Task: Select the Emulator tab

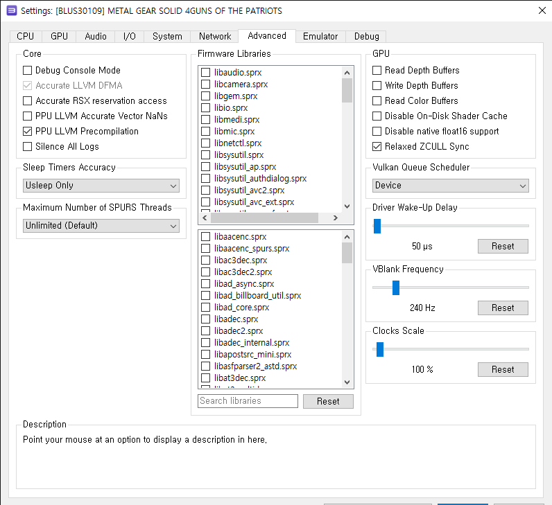Action: [x=320, y=36]
